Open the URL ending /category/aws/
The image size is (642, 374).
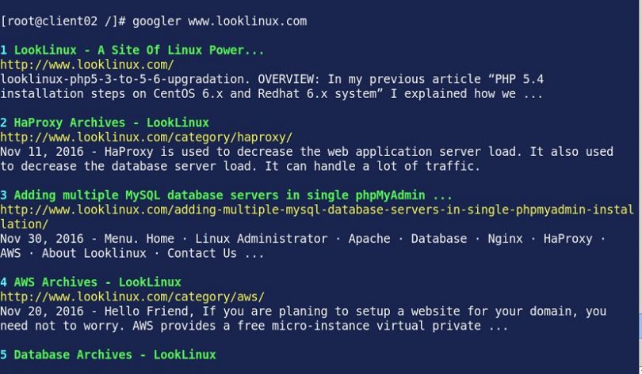pos(132,297)
